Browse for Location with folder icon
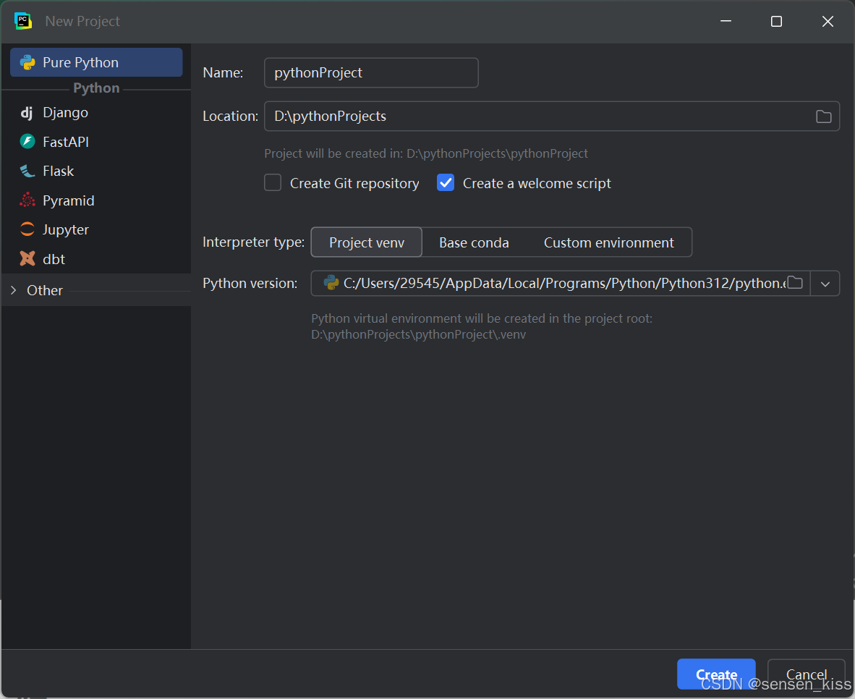The width and height of the screenshot is (855, 699). [x=823, y=116]
